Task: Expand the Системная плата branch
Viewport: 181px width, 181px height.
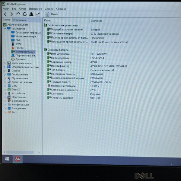Action: coord(5,63)
